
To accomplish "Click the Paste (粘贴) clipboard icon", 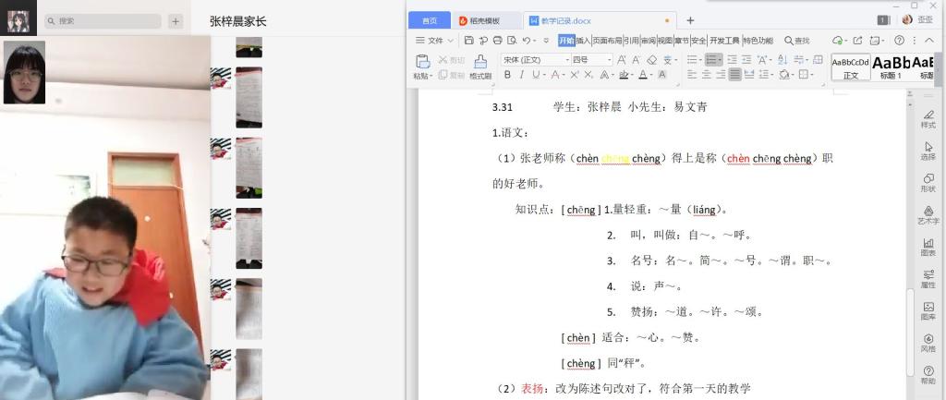I will (422, 62).
